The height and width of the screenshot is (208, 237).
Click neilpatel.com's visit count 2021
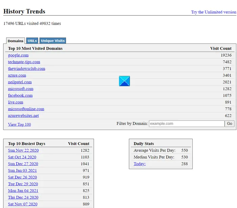pos(227,82)
